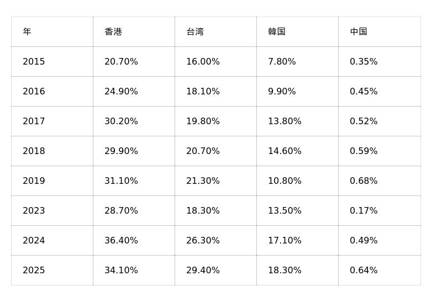Select the 9.90% cell
This screenshot has width=442, height=302.
pyautogui.click(x=297, y=91)
